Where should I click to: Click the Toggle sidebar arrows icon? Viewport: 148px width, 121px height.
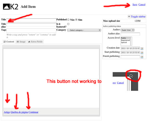pos(129,16)
